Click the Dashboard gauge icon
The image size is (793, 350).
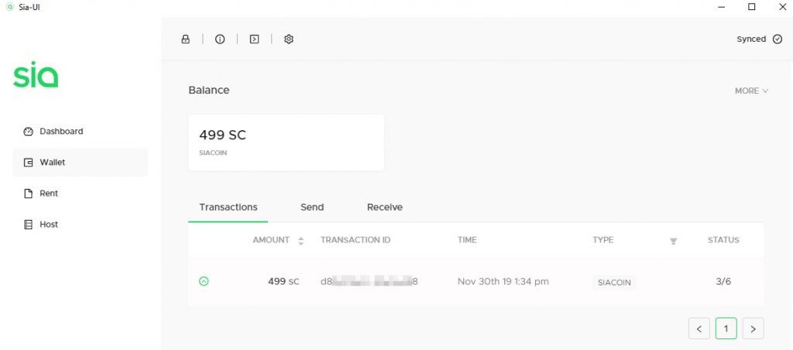(29, 132)
